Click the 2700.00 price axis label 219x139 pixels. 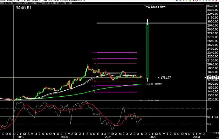point(213,37)
